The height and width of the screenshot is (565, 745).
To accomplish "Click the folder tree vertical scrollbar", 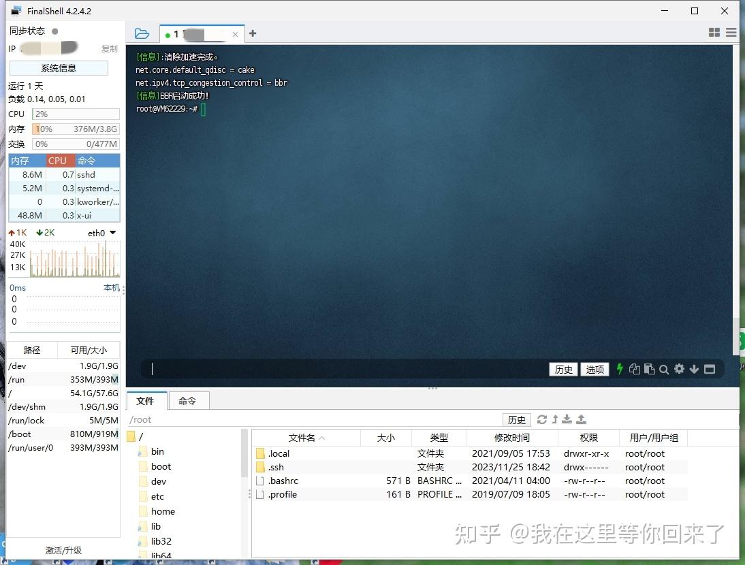I will tap(245, 453).
